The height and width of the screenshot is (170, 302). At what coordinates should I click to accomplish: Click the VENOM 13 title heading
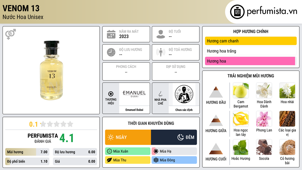pyautogui.click(x=21, y=9)
